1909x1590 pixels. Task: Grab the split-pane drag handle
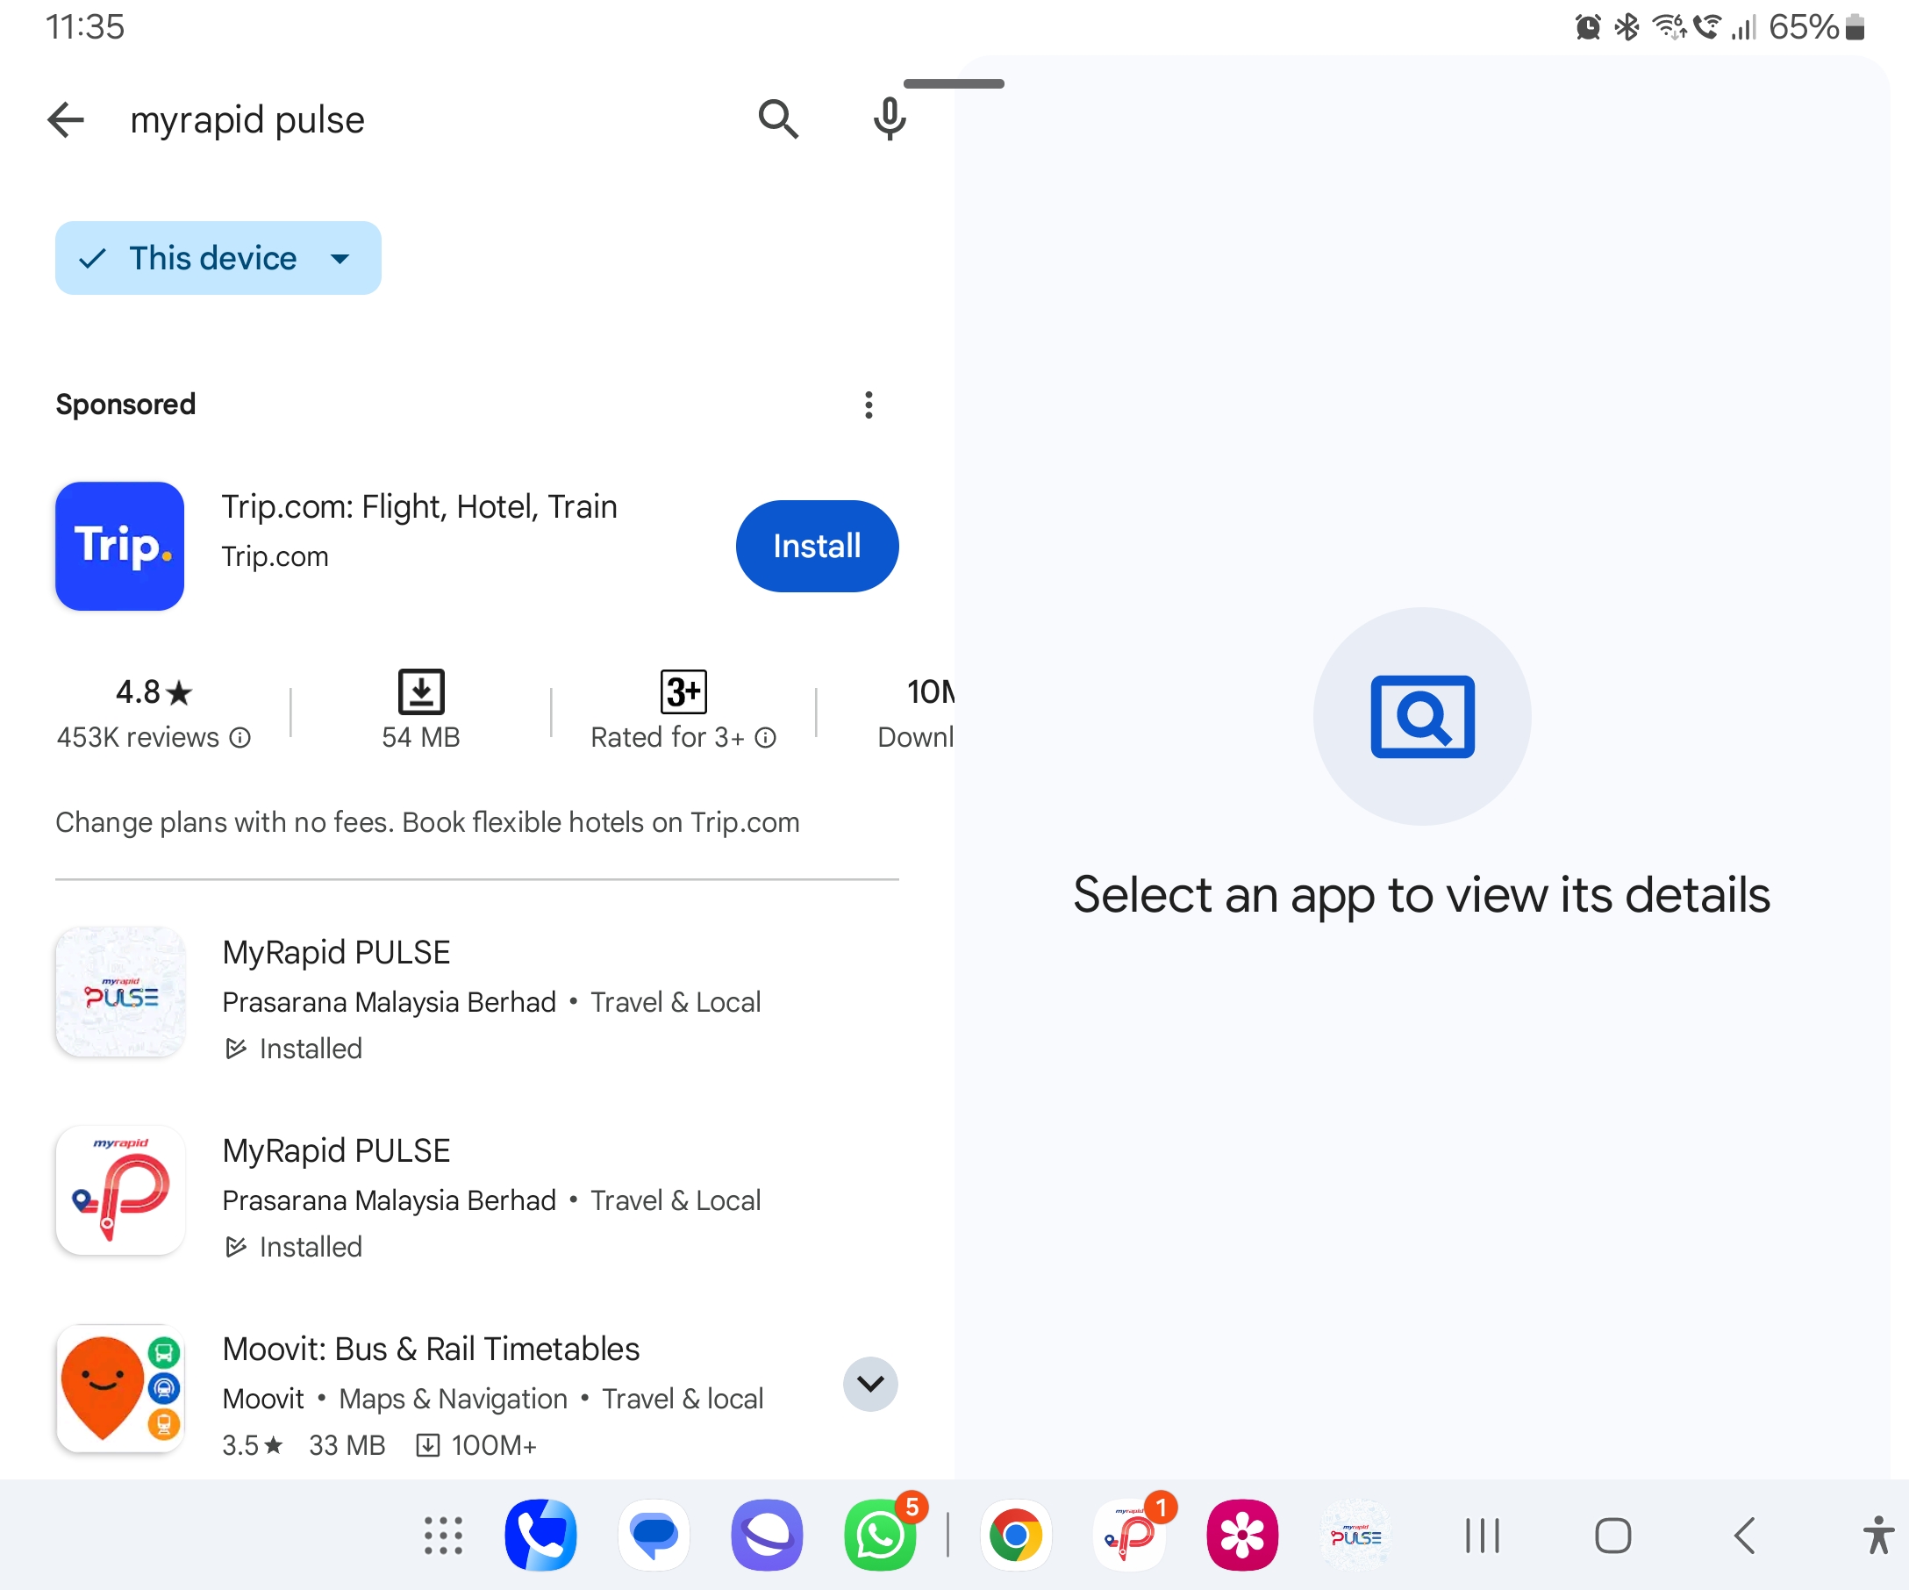(x=954, y=83)
